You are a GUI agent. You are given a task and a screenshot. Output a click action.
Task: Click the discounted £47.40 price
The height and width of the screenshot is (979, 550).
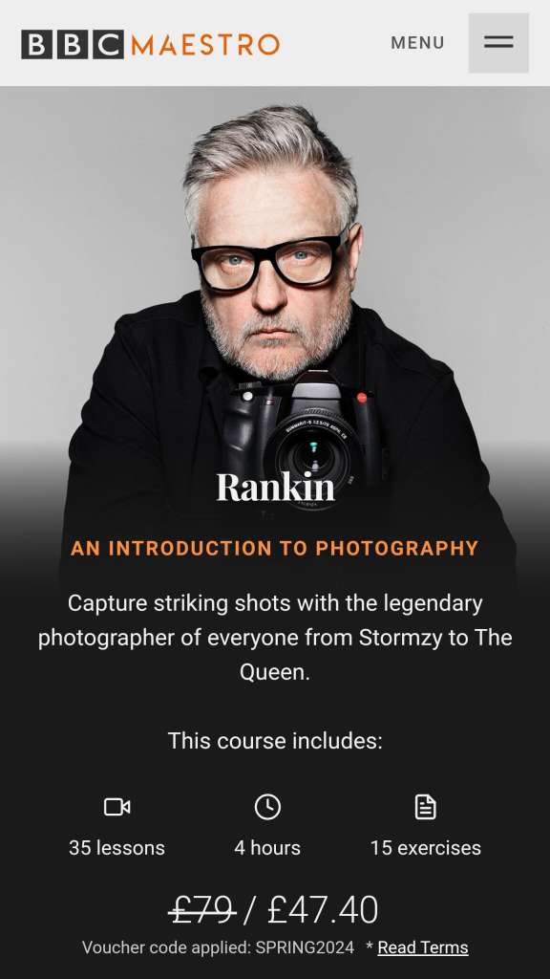tap(323, 910)
